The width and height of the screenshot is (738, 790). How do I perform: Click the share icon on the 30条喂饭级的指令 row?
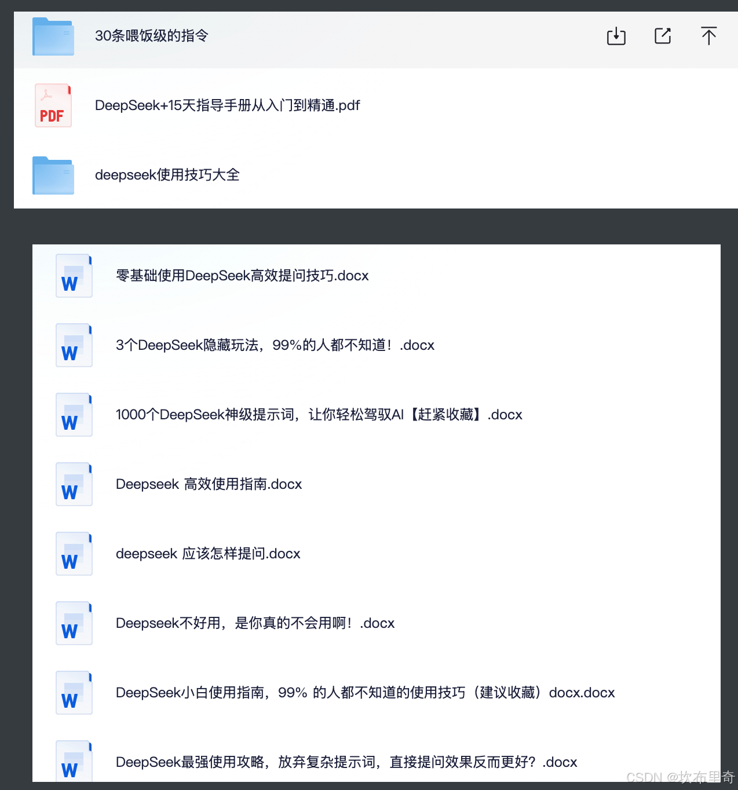pos(662,36)
